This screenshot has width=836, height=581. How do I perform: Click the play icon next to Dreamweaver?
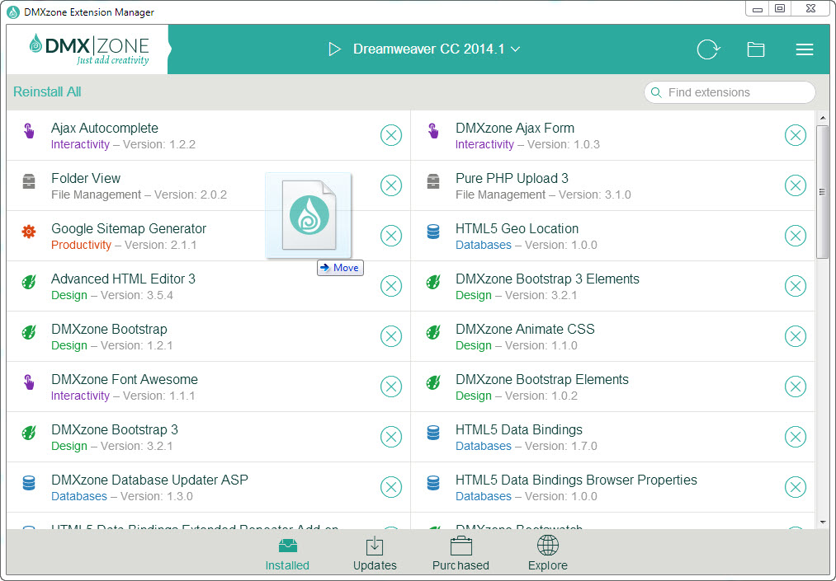[x=334, y=49]
